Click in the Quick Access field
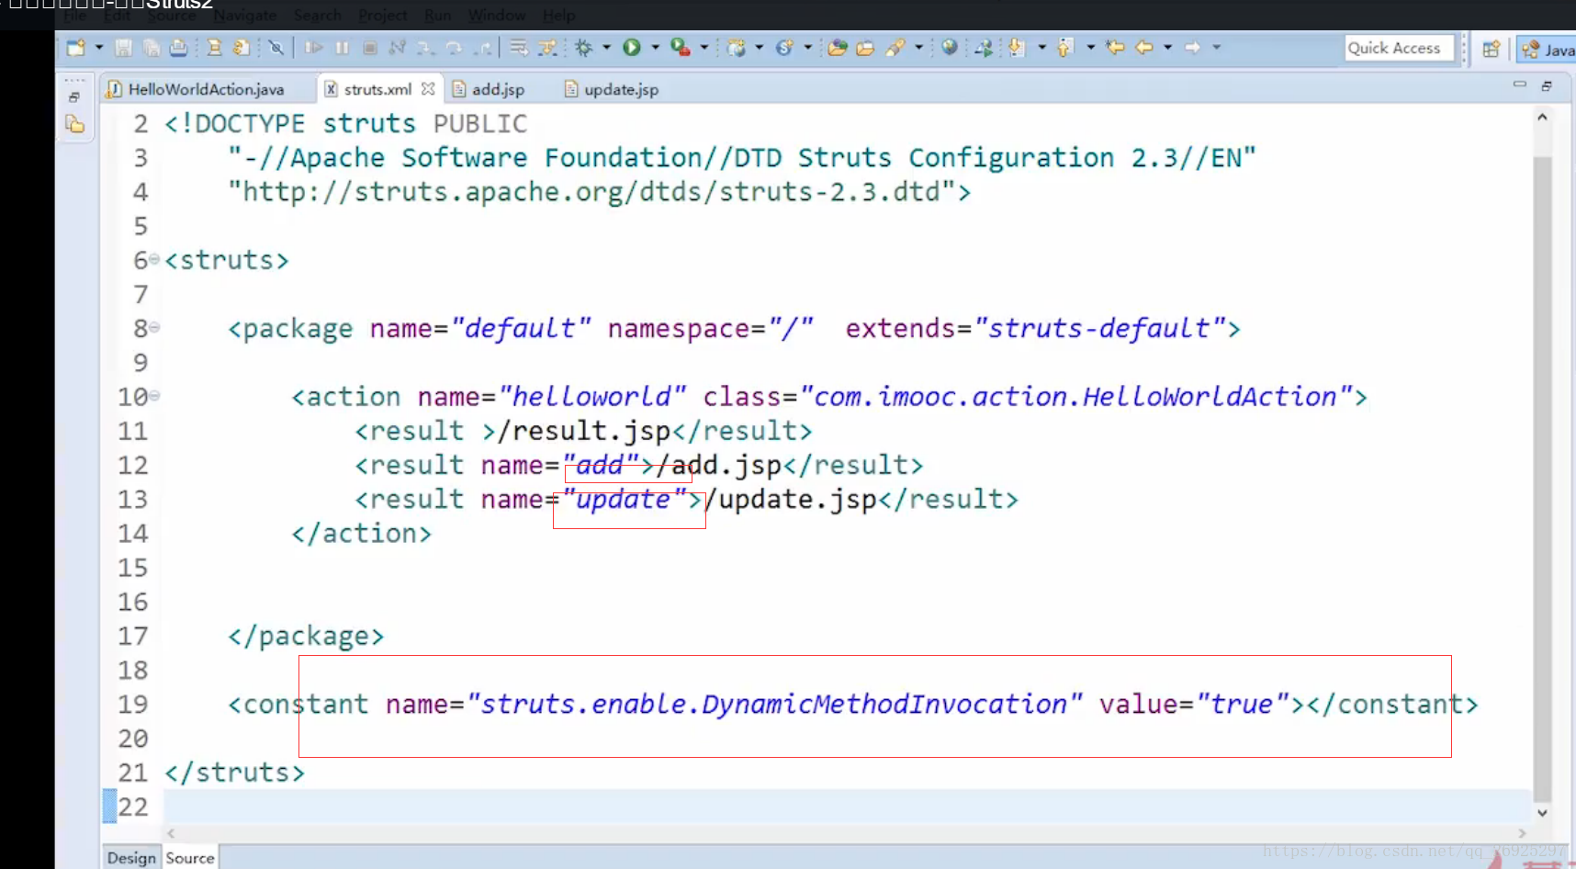Viewport: 1576px width, 869px height. [1400, 48]
